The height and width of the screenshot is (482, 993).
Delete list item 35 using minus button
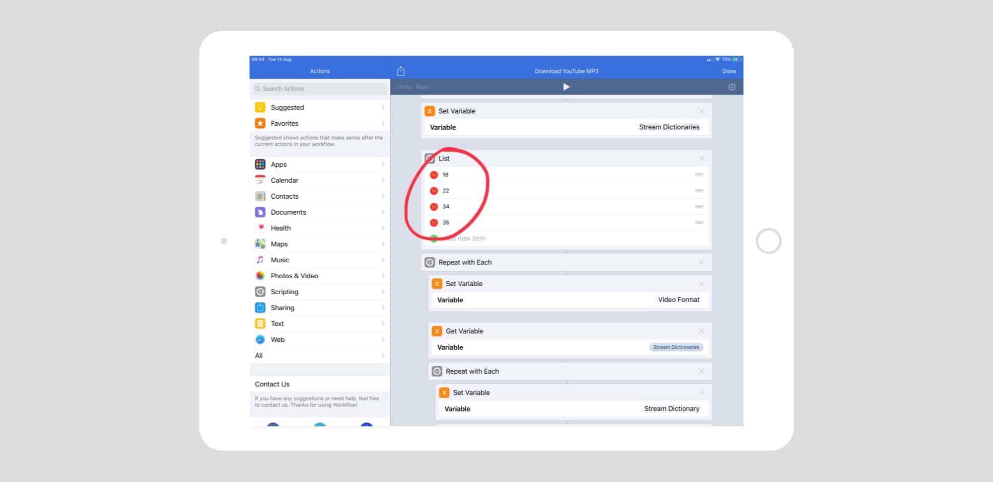[x=434, y=223]
